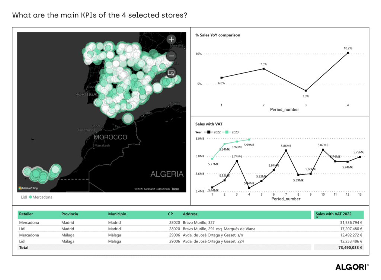Open the map Terms link

[175, 189]
